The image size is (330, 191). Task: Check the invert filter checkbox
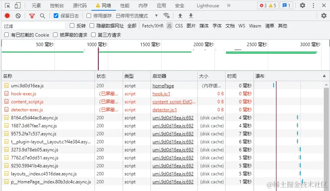tap(72, 26)
